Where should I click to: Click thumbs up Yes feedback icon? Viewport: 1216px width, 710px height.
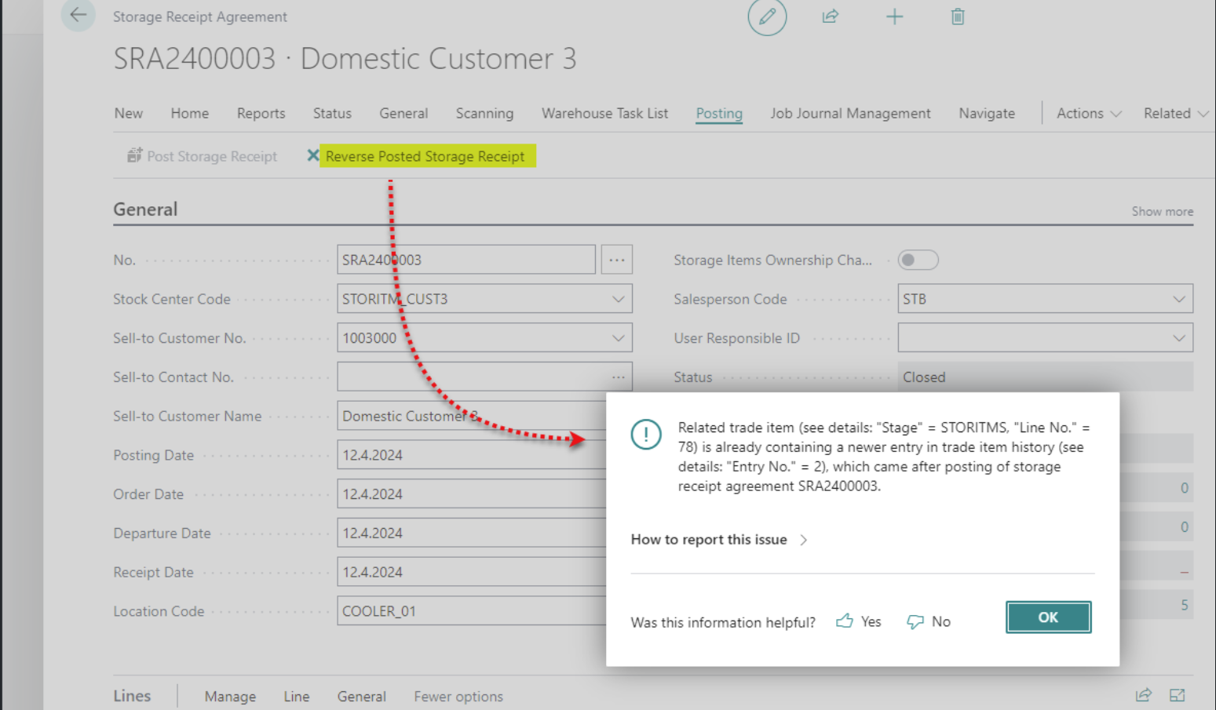(x=845, y=621)
